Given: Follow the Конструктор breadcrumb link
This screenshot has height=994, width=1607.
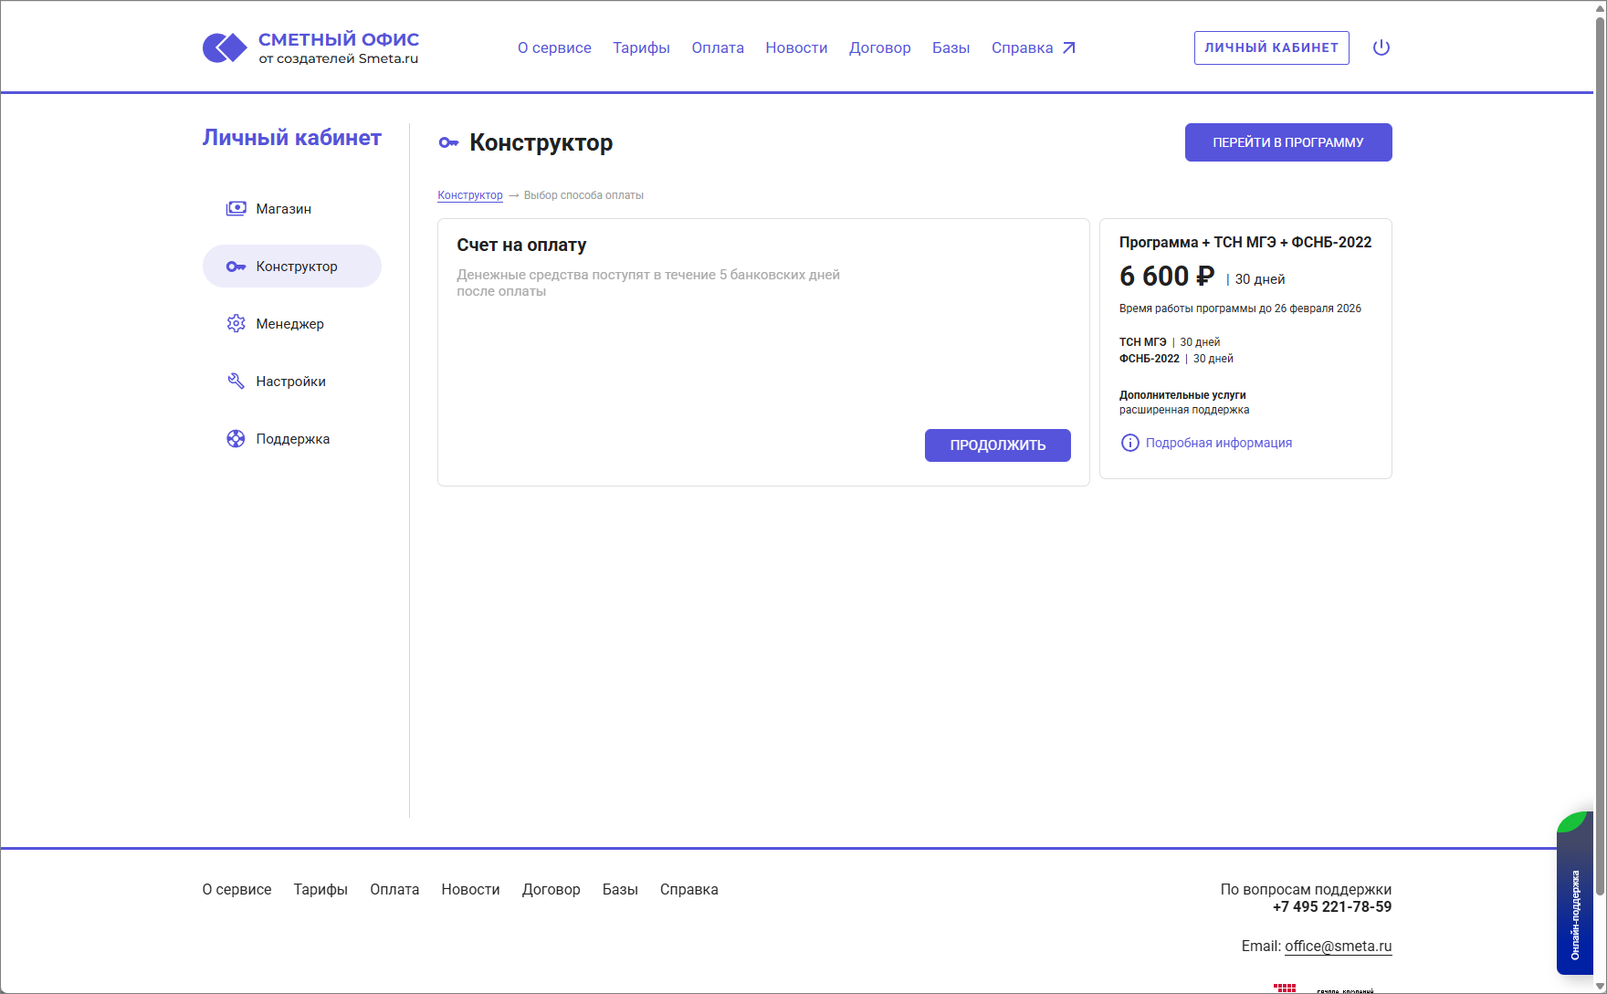Looking at the screenshot, I should 469,195.
